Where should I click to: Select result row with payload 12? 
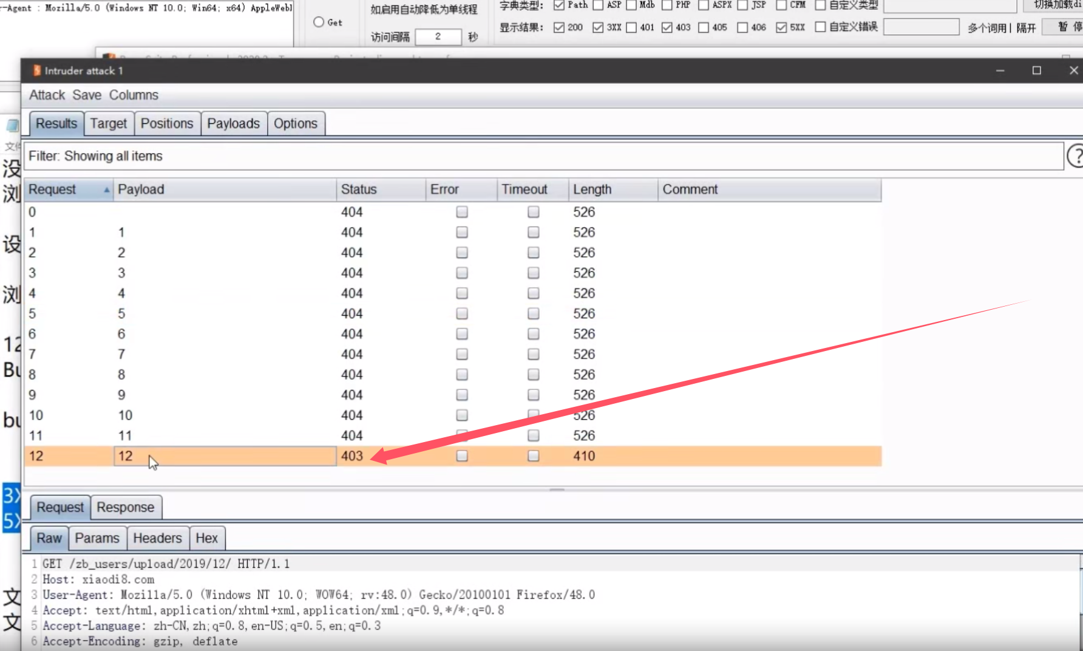pos(452,456)
